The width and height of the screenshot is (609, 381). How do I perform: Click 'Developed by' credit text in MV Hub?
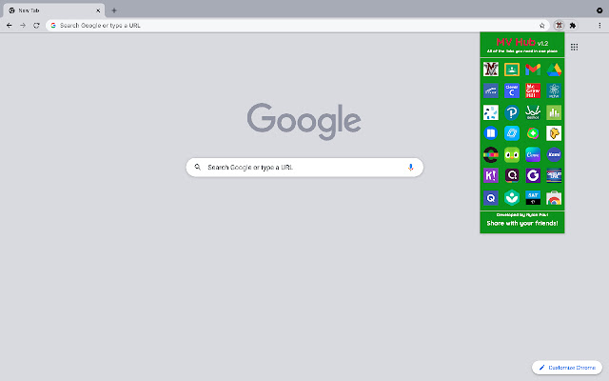point(522,214)
